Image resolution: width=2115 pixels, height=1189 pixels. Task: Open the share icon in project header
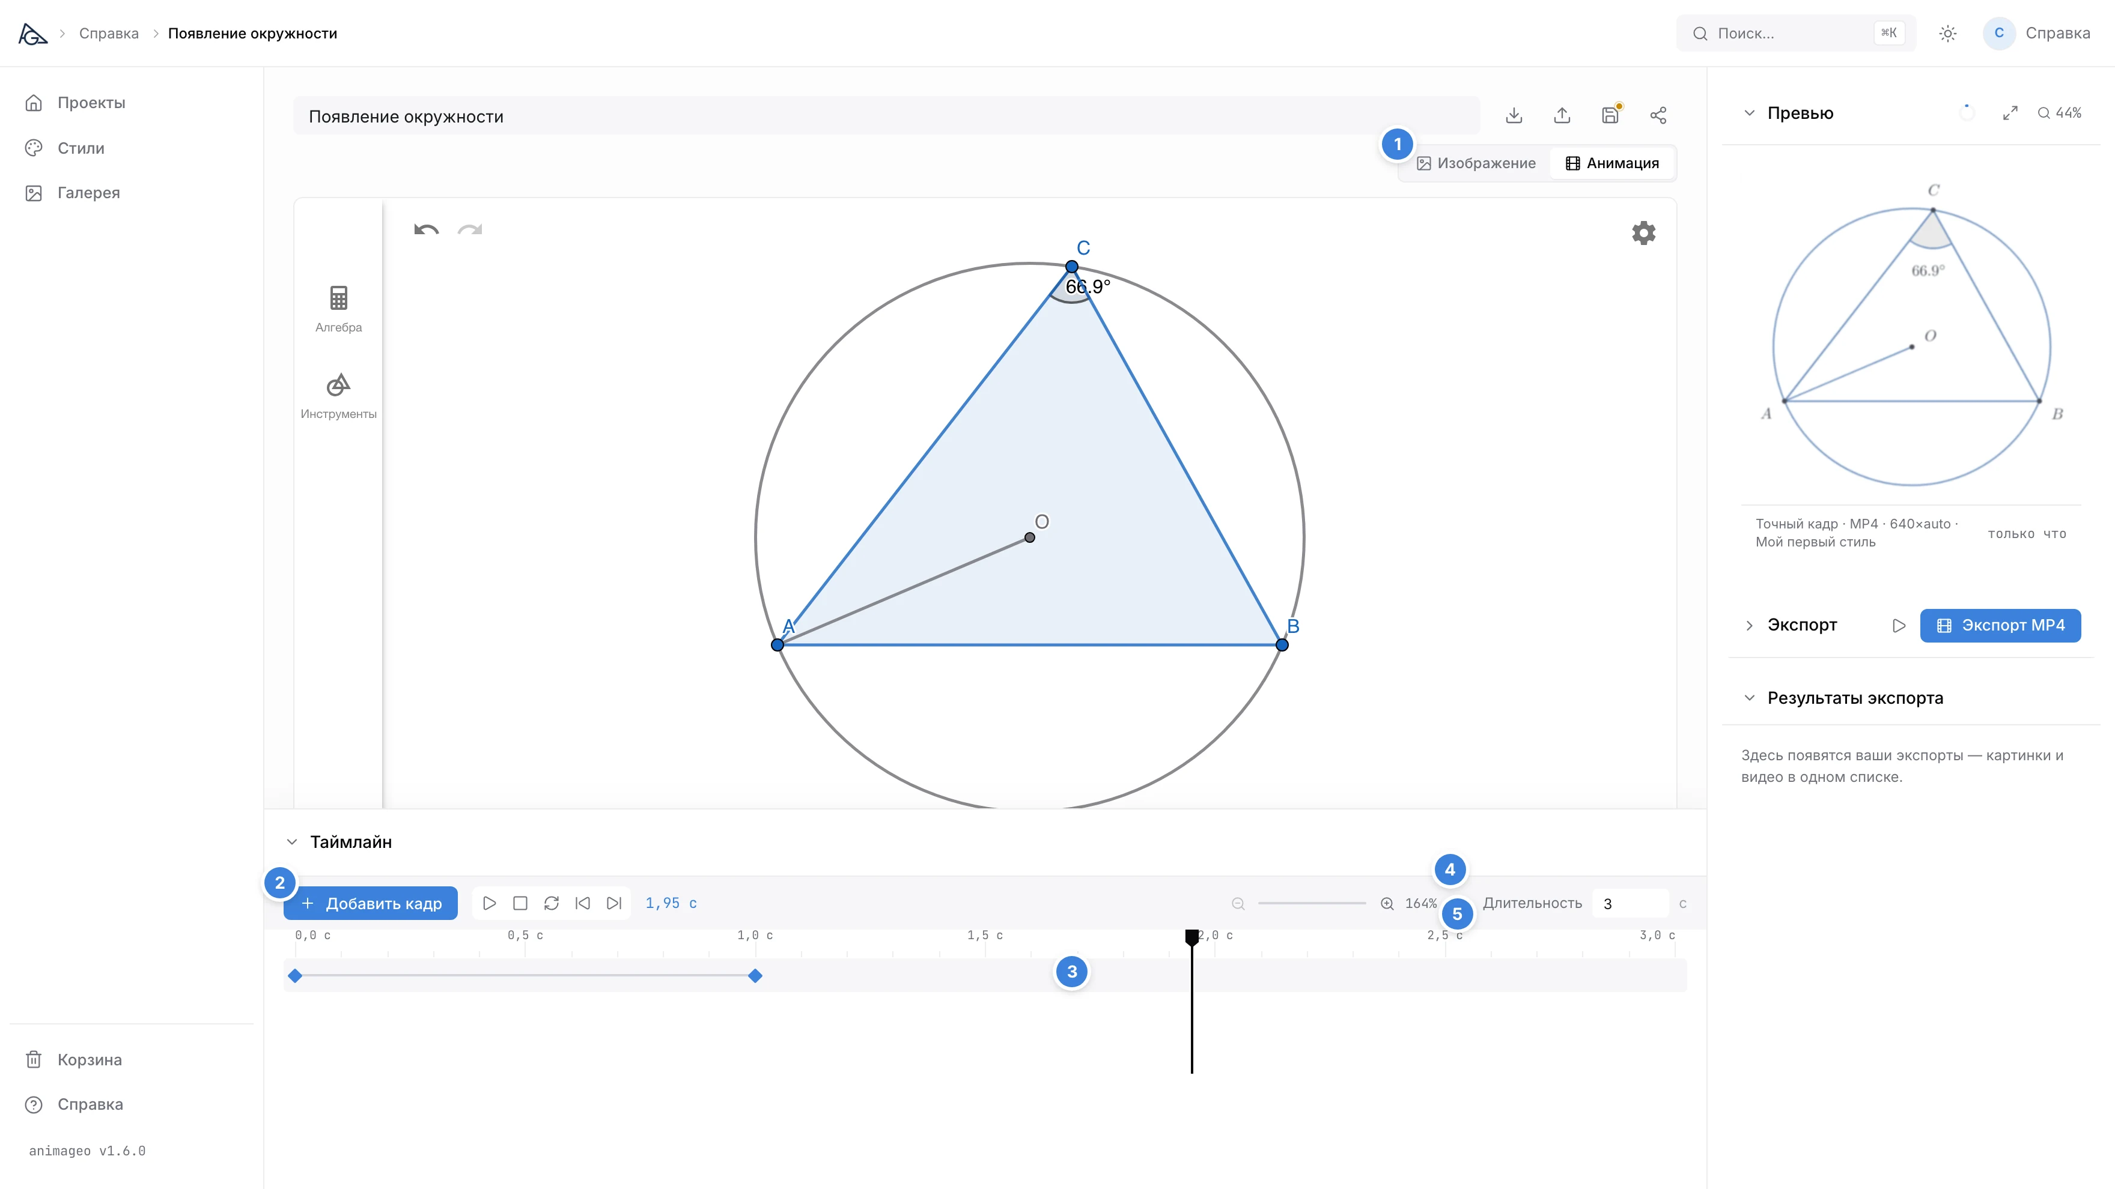[1658, 116]
